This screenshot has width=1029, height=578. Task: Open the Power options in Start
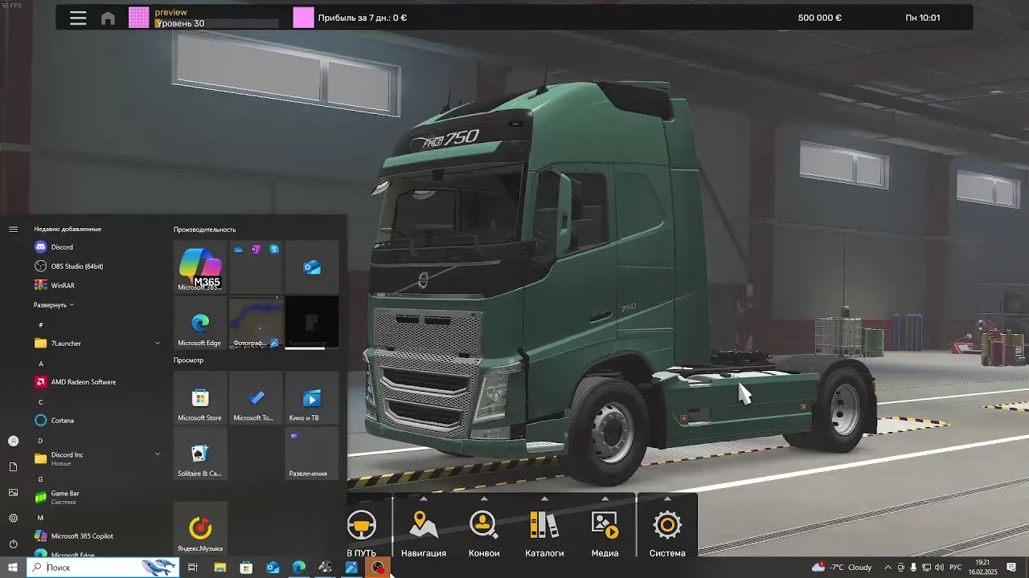(x=13, y=544)
